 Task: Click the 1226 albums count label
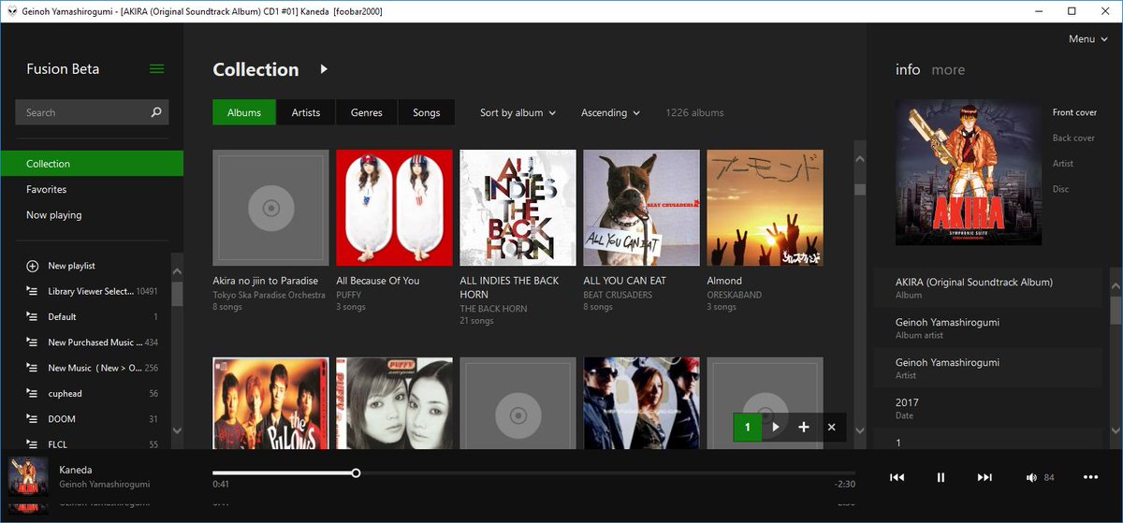694,112
